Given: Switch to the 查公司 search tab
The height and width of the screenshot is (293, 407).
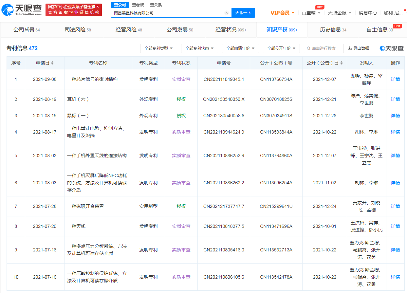Looking at the screenshot, I should click(120, 5).
